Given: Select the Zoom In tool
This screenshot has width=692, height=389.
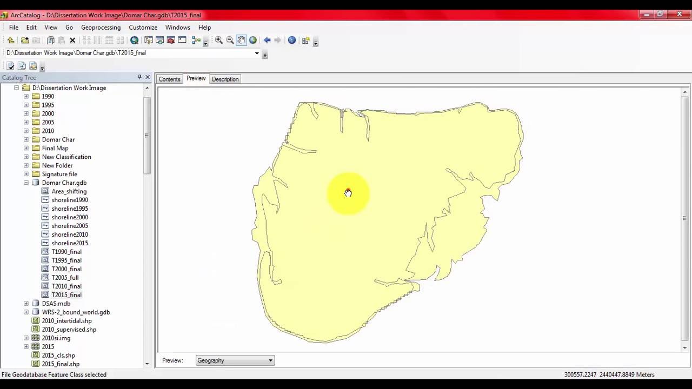Looking at the screenshot, I should (219, 40).
